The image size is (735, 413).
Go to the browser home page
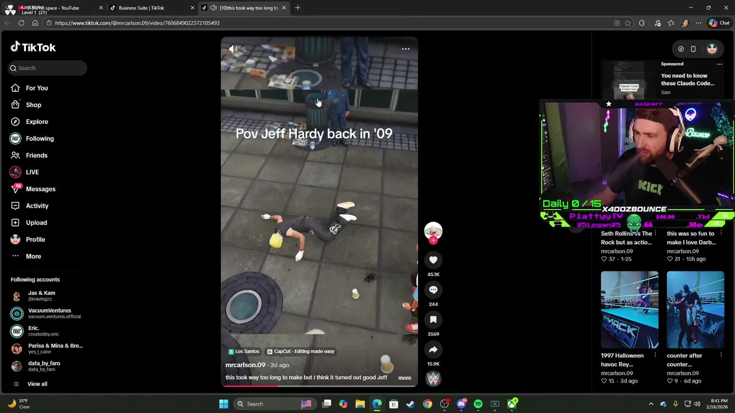pyautogui.click(x=35, y=23)
